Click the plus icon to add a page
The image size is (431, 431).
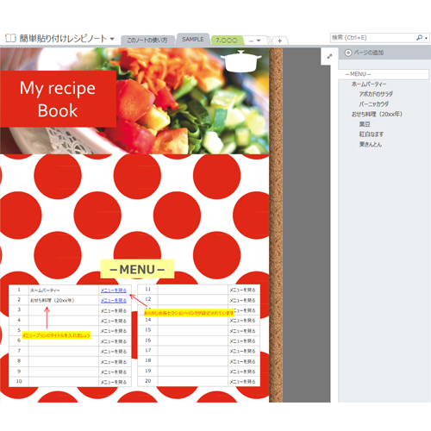tap(348, 53)
